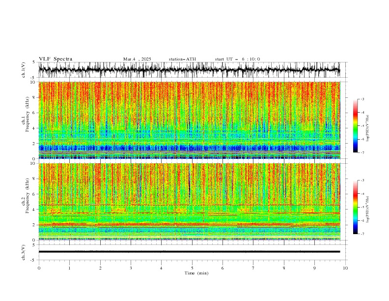Select the "start UT = 6 :10: 0" text
389x301 pixels.
[237, 59]
